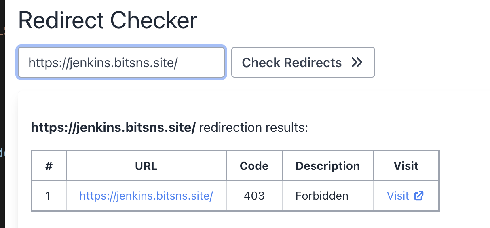The image size is (490, 228).
Task: Click the double chevron icon in Check Redirects
Action: pyautogui.click(x=357, y=63)
